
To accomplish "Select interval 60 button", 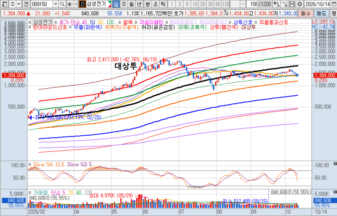I will click(x=218, y=4).
